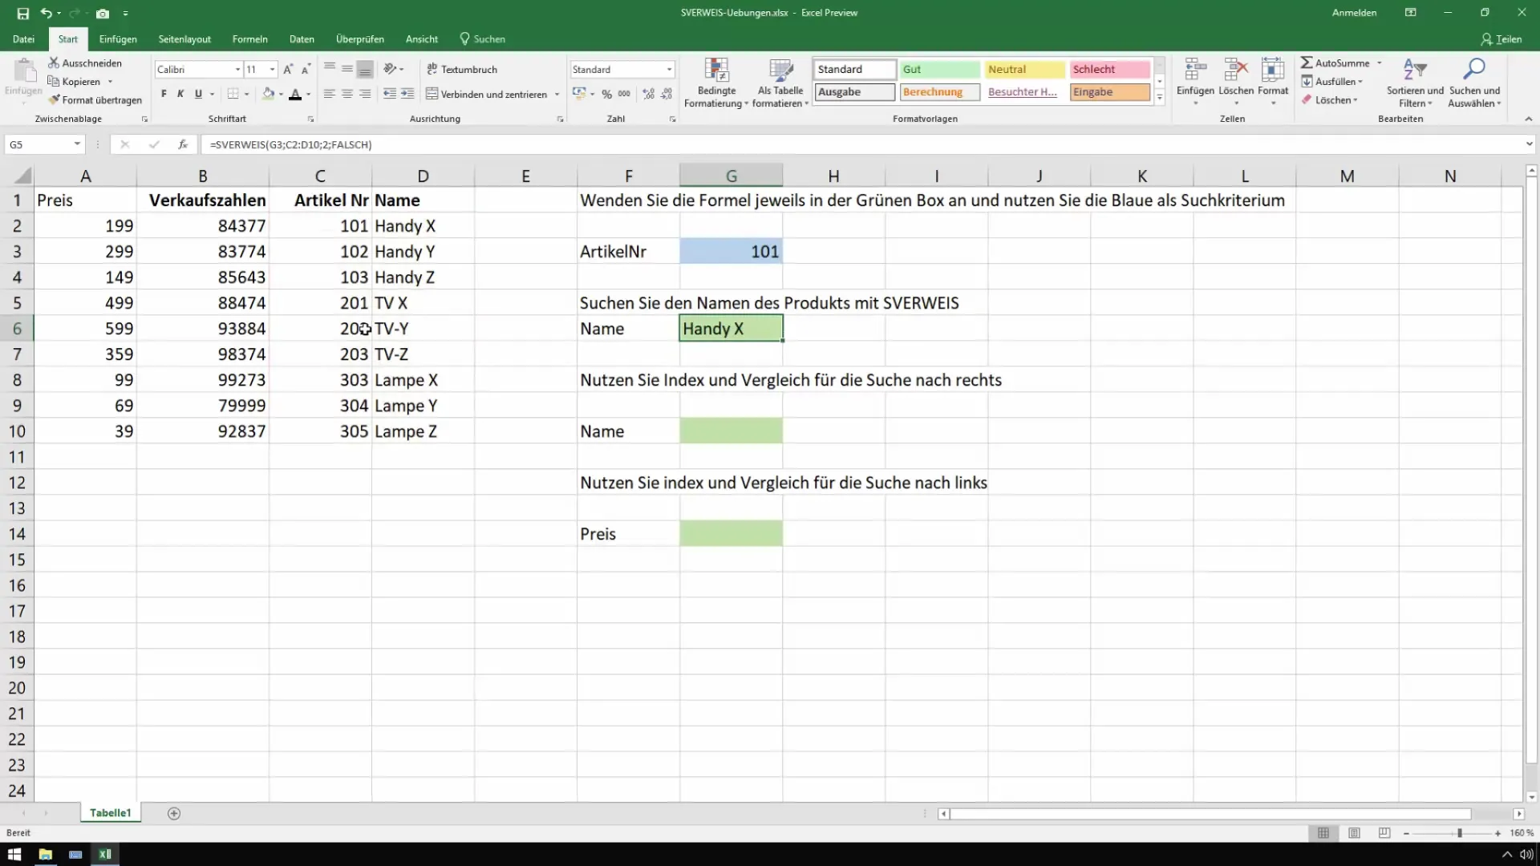Open the Calibri font name dropdown
The image size is (1540, 866).
click(x=237, y=70)
